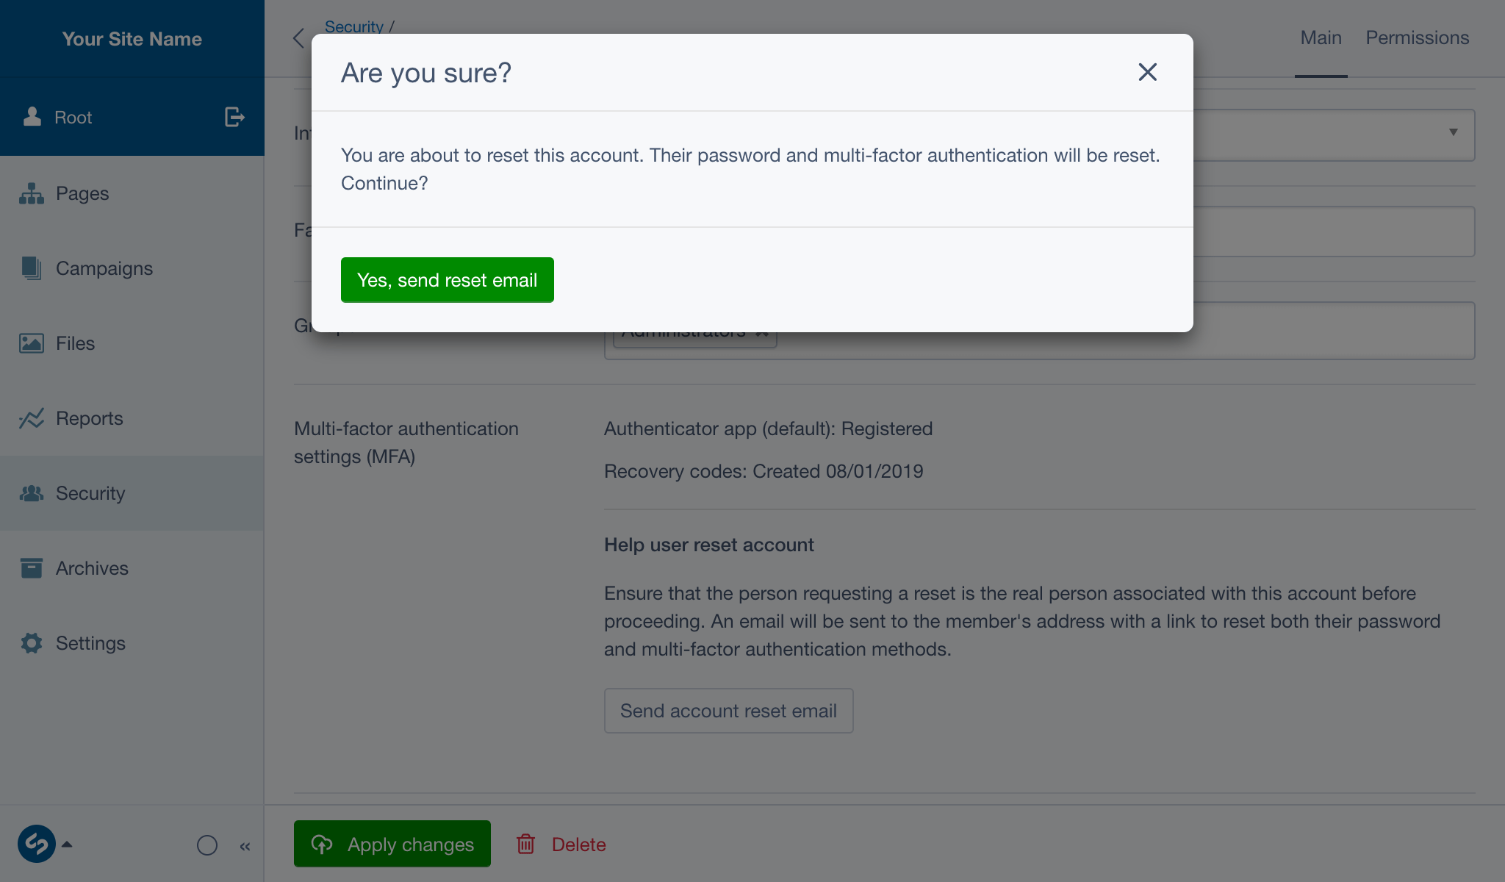Screen dimensions: 1505x882
Task: Open Files using the image icon
Action: (31, 343)
